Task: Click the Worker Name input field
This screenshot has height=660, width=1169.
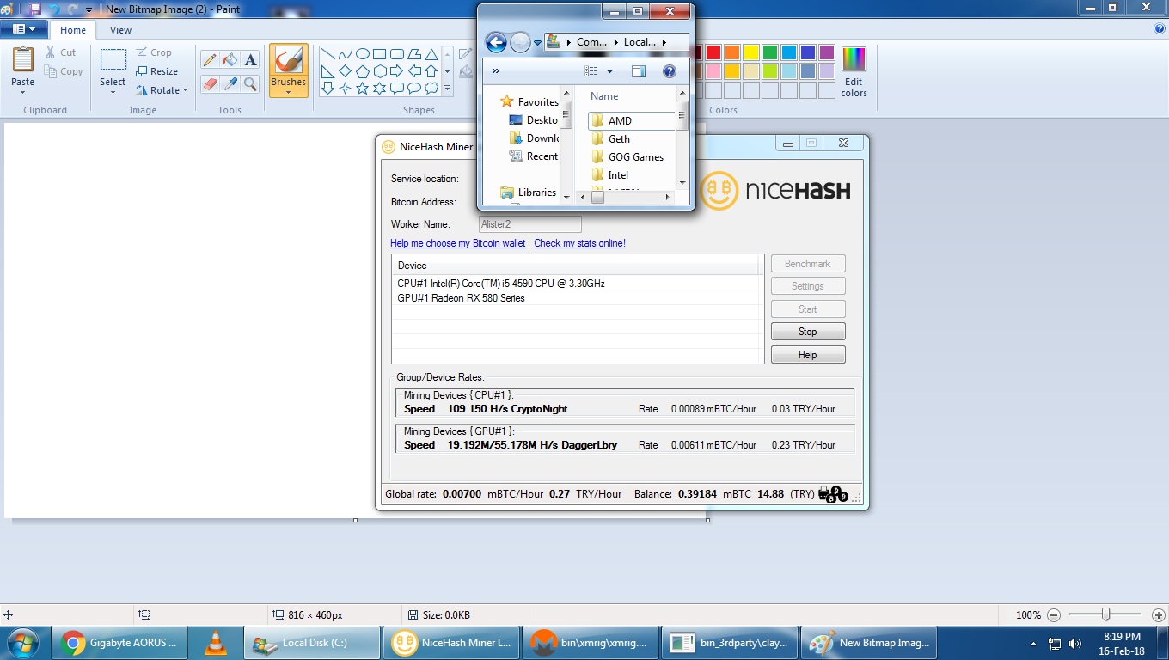Action: coord(530,224)
